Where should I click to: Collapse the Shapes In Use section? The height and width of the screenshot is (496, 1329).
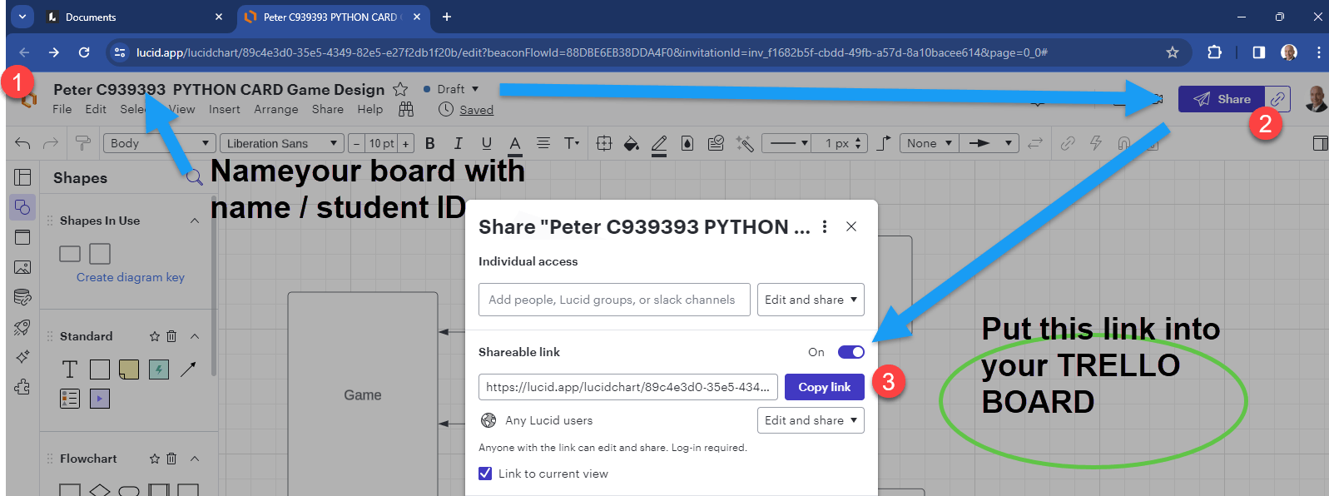point(195,221)
